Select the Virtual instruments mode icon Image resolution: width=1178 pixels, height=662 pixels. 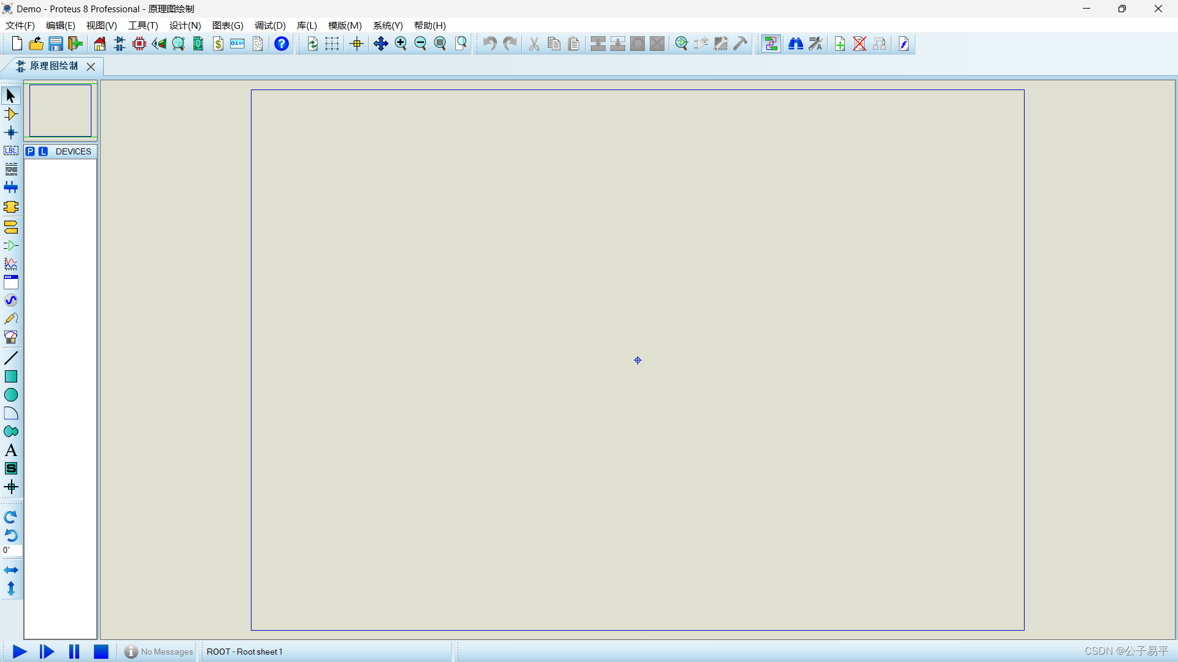click(x=10, y=337)
